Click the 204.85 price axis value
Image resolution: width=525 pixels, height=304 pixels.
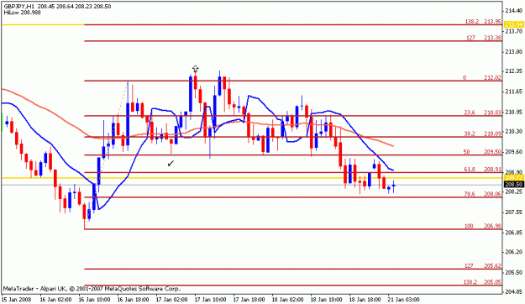[514, 292]
